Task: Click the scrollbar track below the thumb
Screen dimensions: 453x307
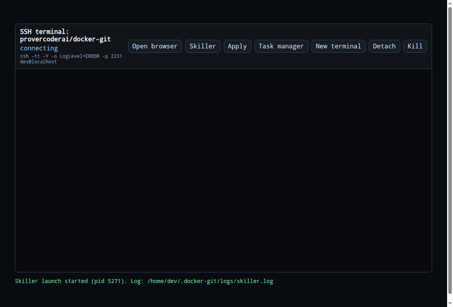Action: (450, 298)
